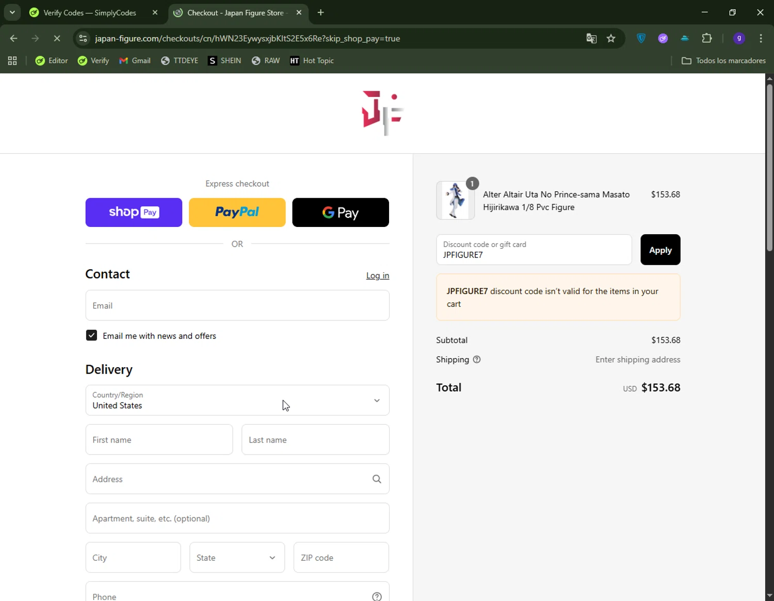This screenshot has height=601, width=774.
Task: Open the Chrome profile avatar
Action: click(x=739, y=38)
